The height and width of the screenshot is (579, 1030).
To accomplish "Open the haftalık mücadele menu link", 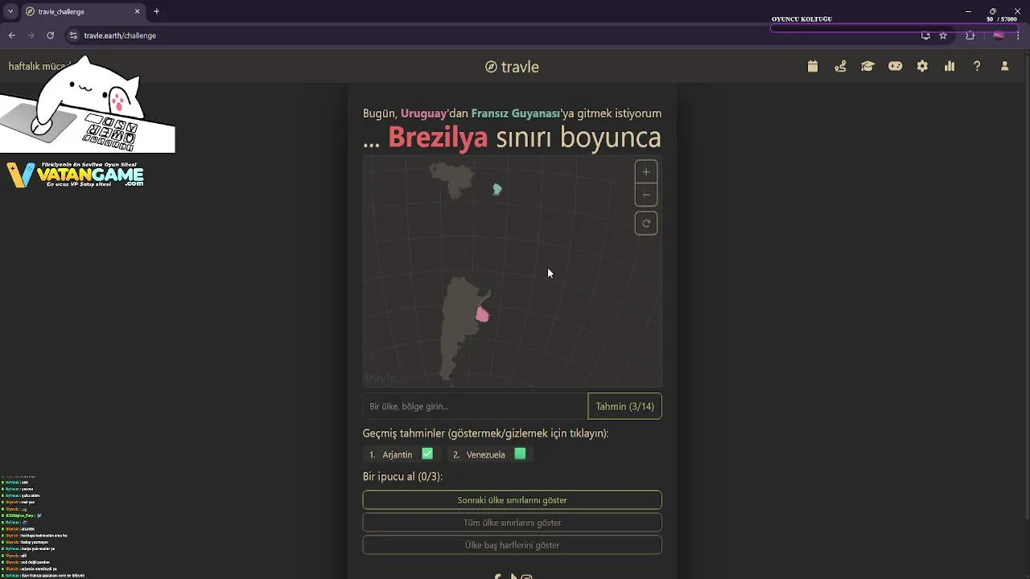I will 39,66.
